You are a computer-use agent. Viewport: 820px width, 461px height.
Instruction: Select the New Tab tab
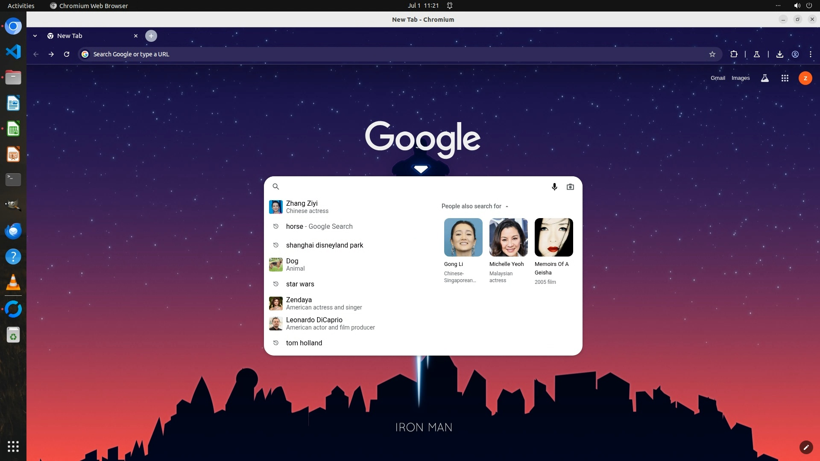(x=85, y=36)
